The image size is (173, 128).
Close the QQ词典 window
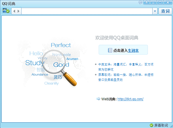coord(168,2)
